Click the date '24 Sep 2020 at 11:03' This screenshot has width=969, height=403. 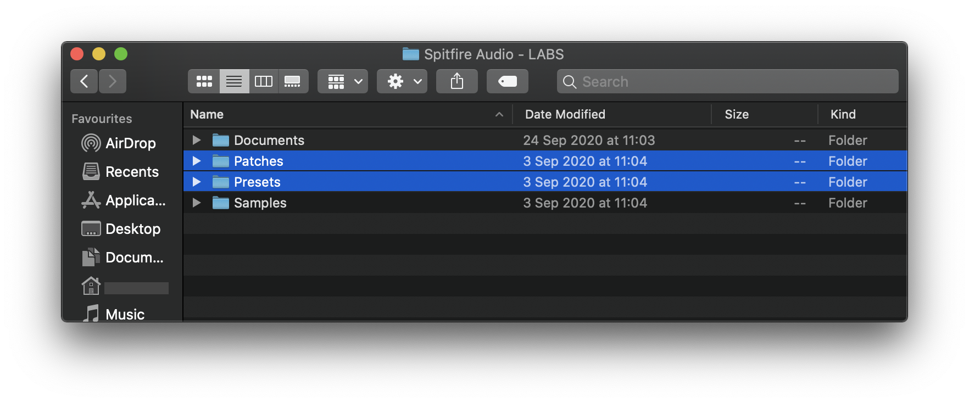click(589, 140)
